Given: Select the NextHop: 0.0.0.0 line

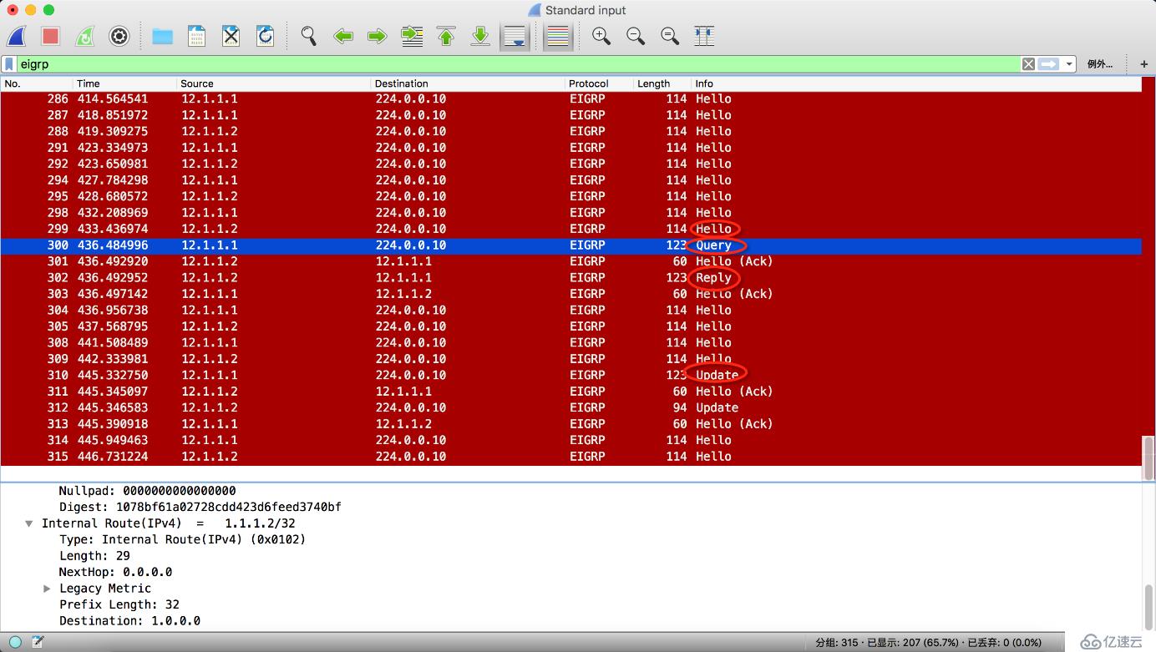Looking at the screenshot, I should (115, 572).
